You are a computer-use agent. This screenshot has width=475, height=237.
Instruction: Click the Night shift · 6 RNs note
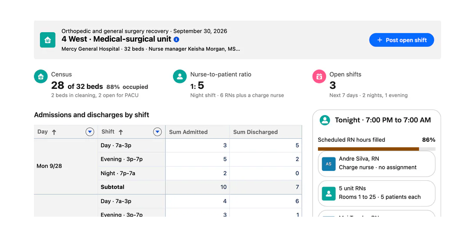[237, 95]
